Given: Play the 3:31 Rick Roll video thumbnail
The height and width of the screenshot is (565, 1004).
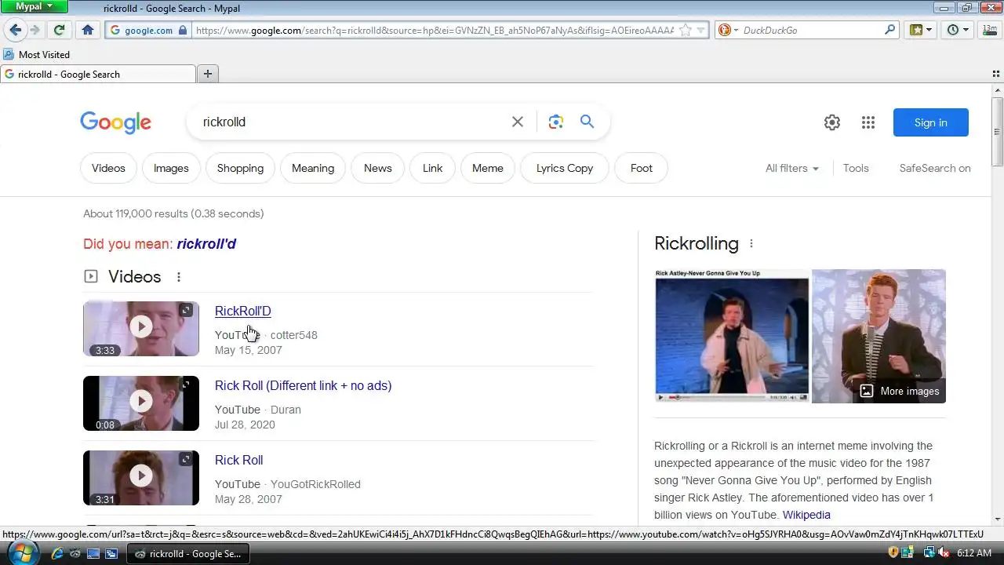Looking at the screenshot, I should pos(141,477).
